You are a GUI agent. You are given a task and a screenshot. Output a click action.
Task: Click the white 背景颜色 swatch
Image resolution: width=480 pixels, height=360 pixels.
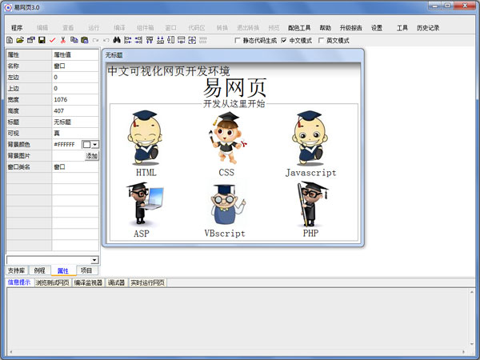(86, 145)
